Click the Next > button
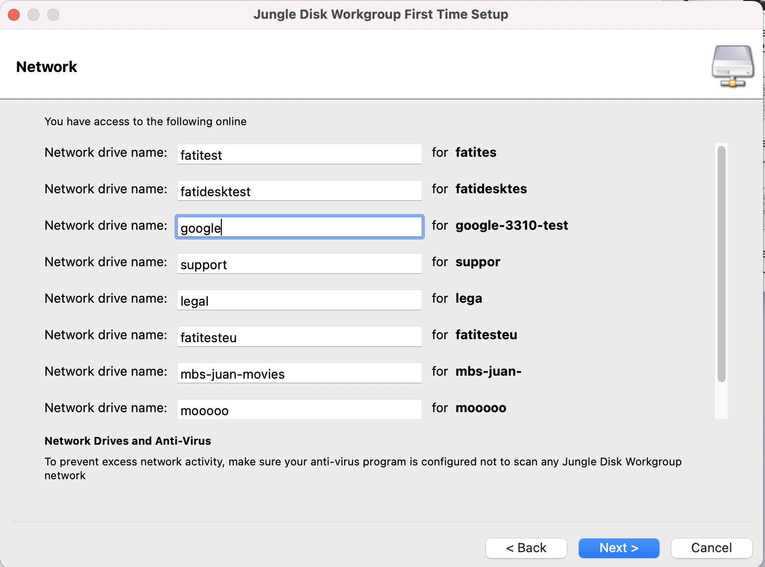This screenshot has height=567, width=765. pyautogui.click(x=619, y=548)
